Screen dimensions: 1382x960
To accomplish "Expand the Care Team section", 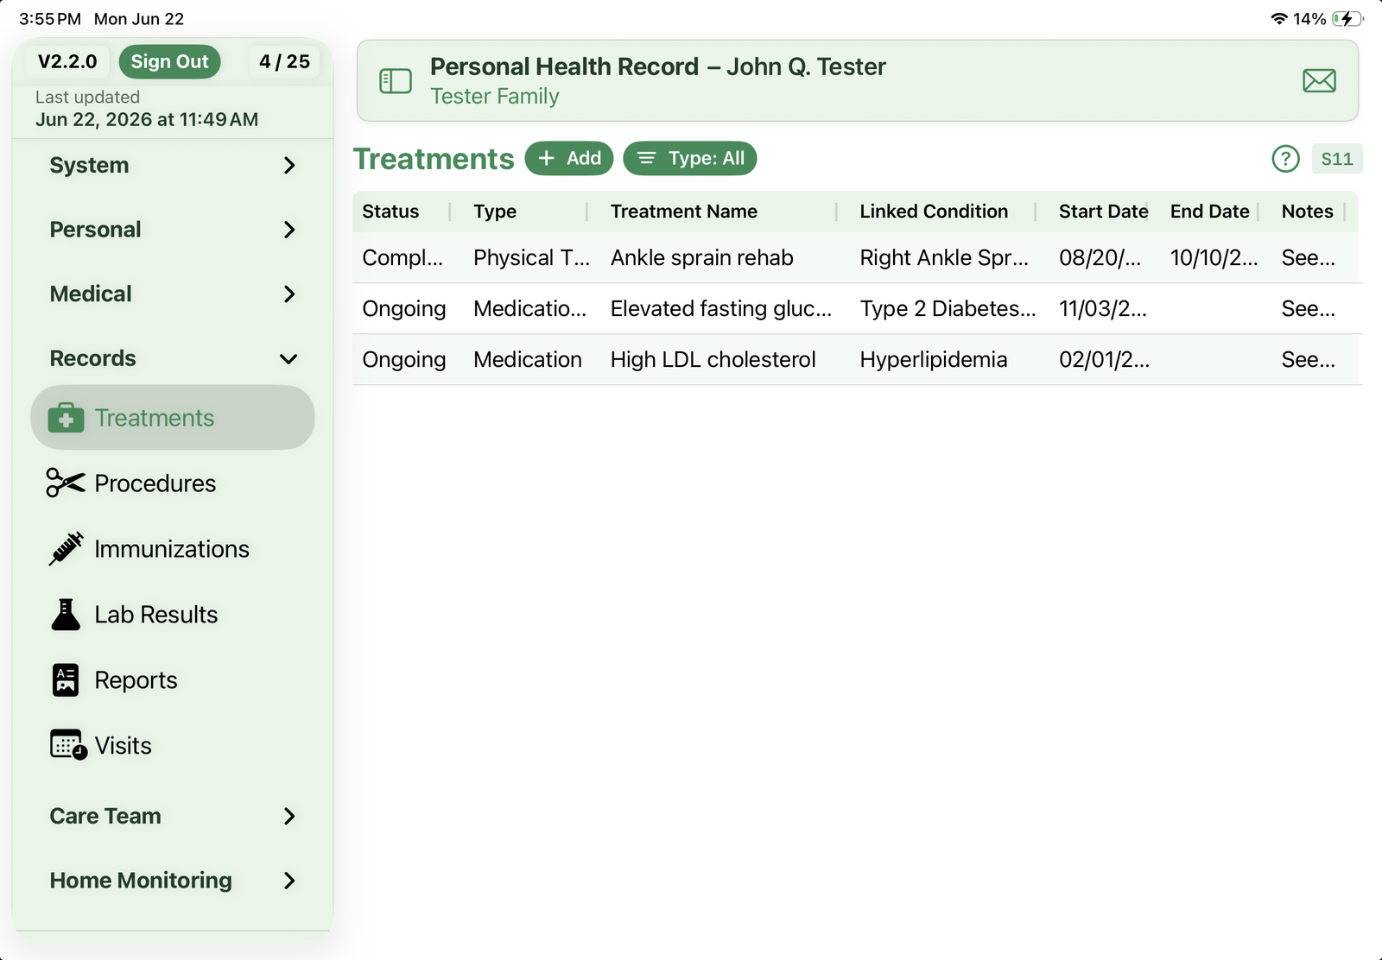I will coord(173,816).
